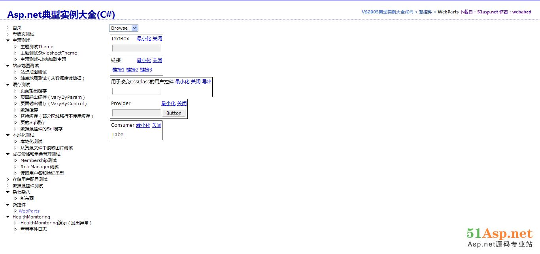
Task: Select 主题测试Theme tree item
Action: 37,47
